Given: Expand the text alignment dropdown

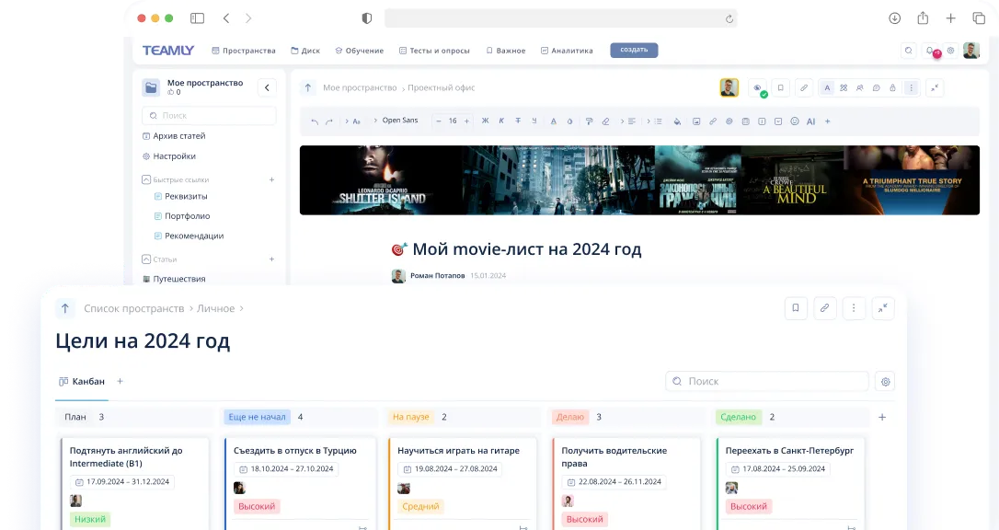Looking at the screenshot, I should [629, 121].
